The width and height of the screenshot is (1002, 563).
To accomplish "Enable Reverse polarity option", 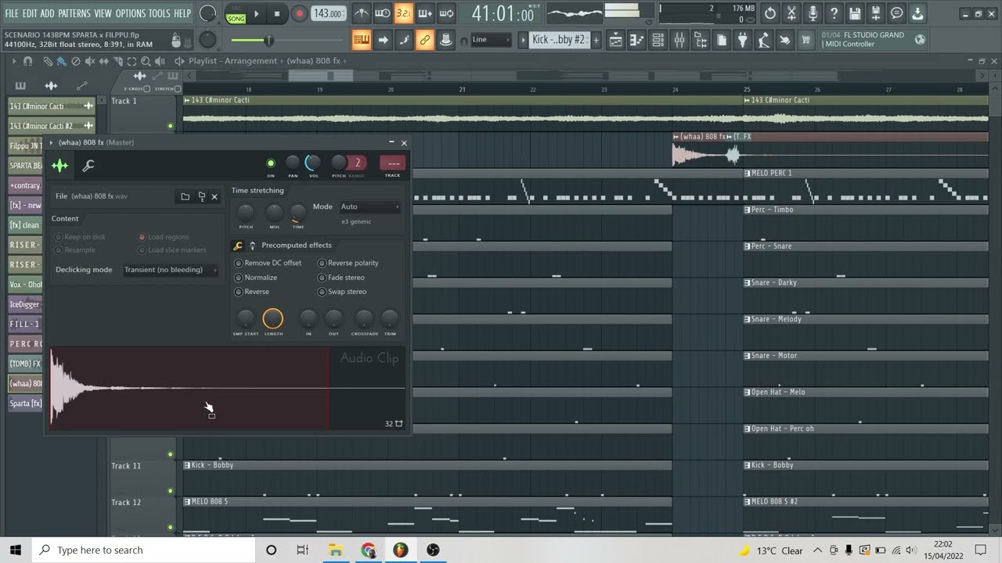I will 348,263.
